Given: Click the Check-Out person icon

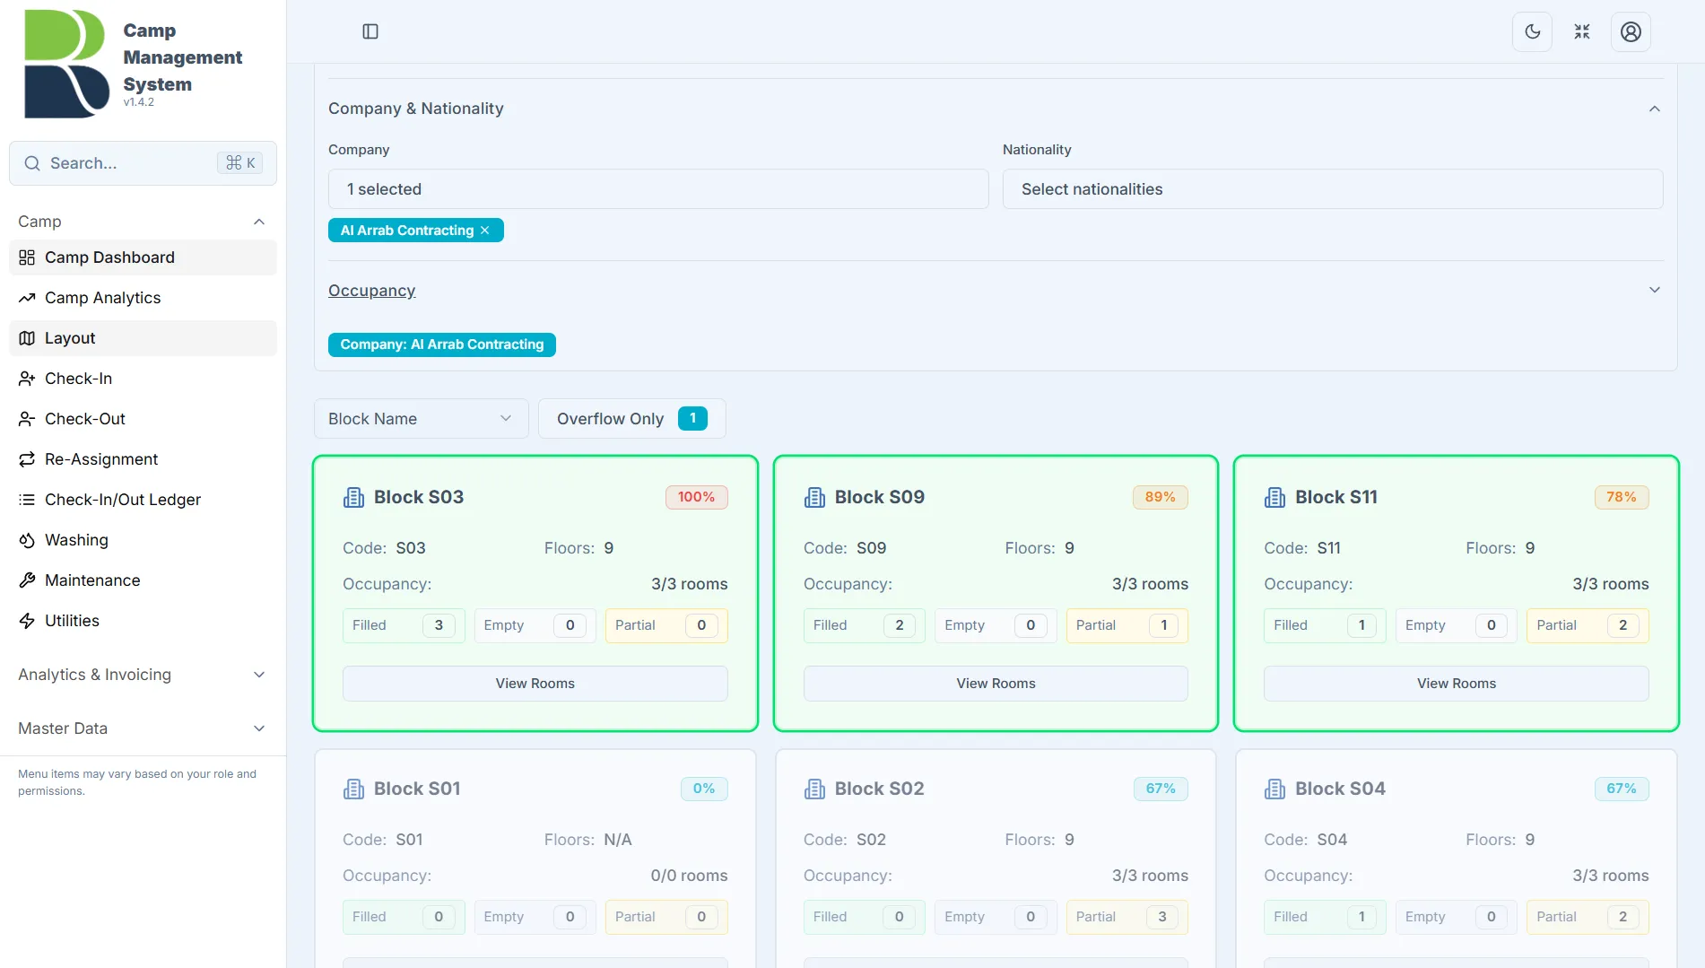Looking at the screenshot, I should [27, 419].
